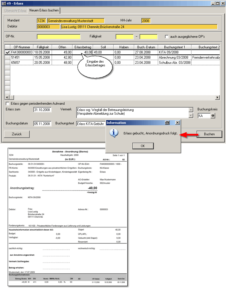
Task: Click the yellow OP-Nr. input field
Action: click(x=63, y=37)
